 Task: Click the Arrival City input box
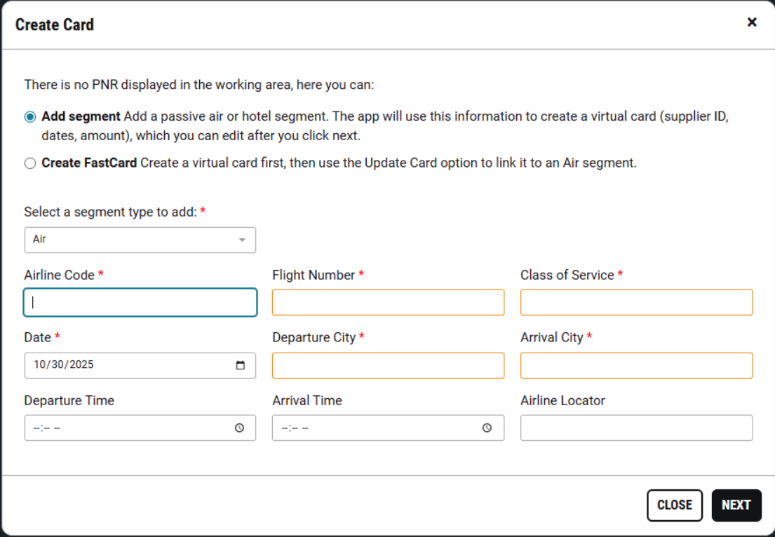(x=637, y=365)
